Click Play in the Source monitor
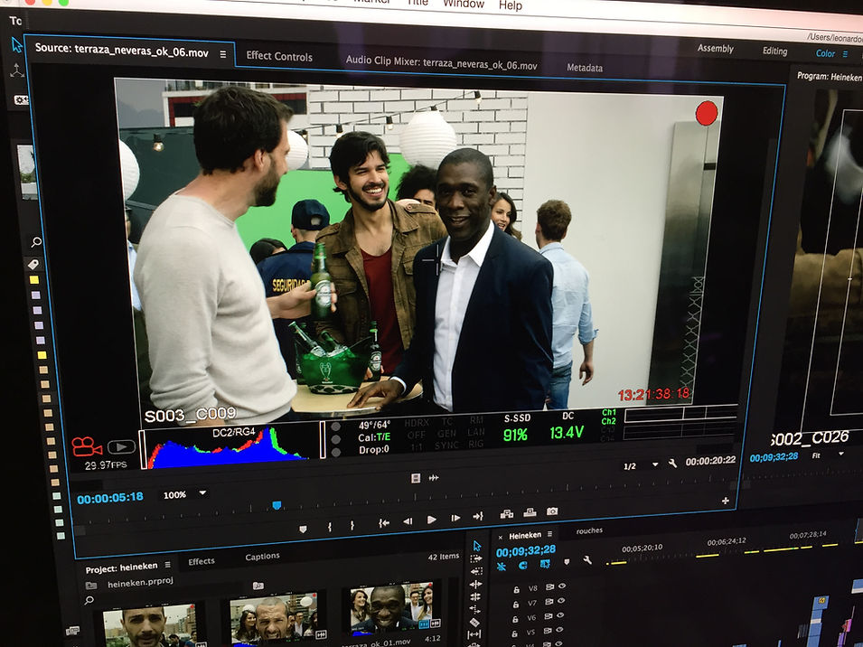Screen dimensions: 863x647 pos(432,520)
